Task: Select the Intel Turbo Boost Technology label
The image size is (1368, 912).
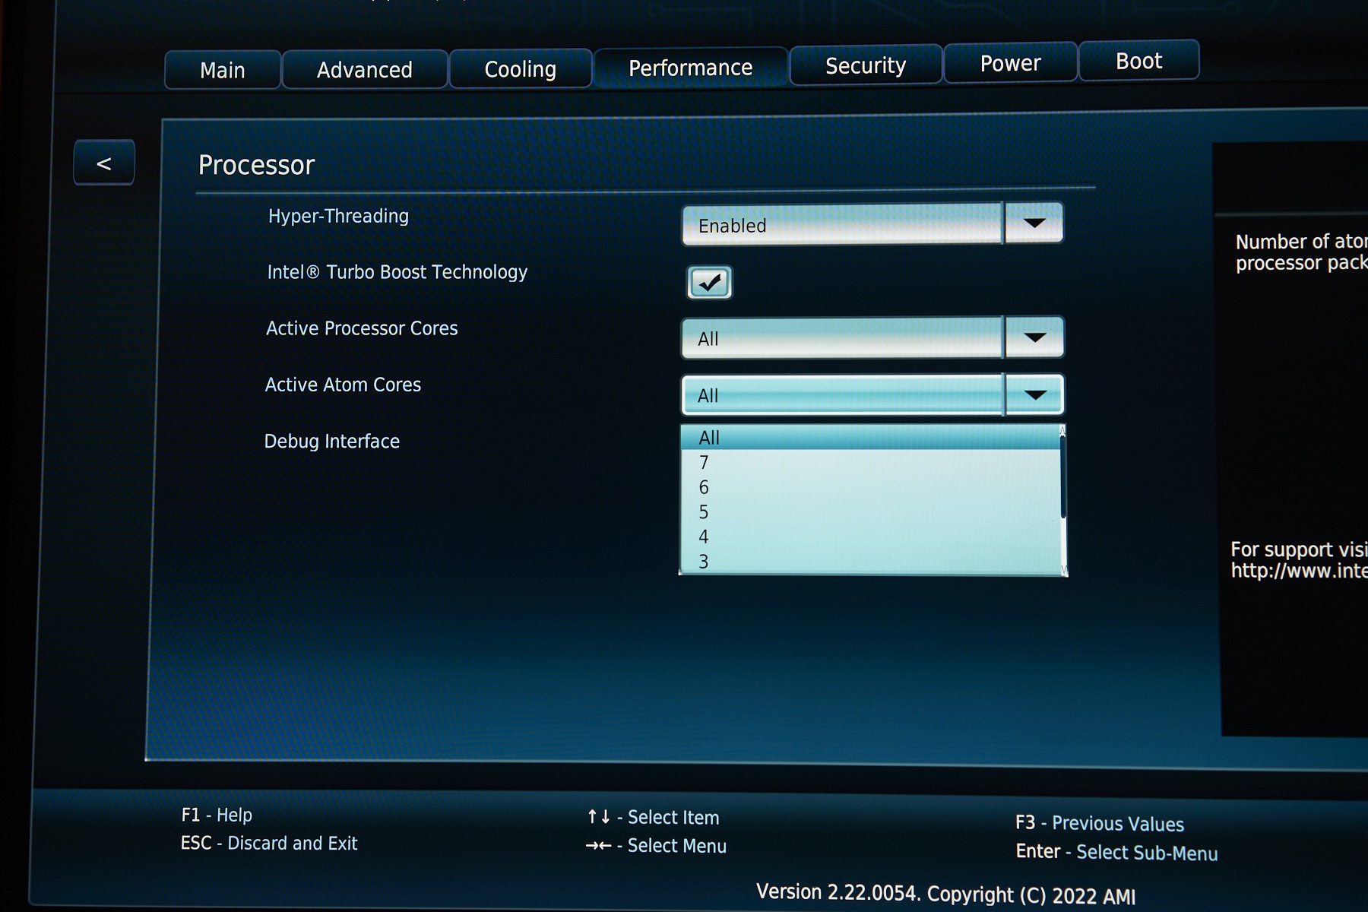Action: (x=397, y=272)
